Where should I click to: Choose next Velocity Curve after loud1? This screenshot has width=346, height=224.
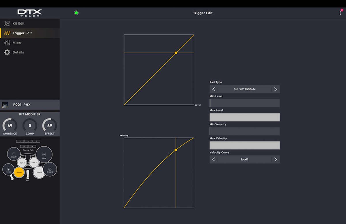[x=275, y=159]
